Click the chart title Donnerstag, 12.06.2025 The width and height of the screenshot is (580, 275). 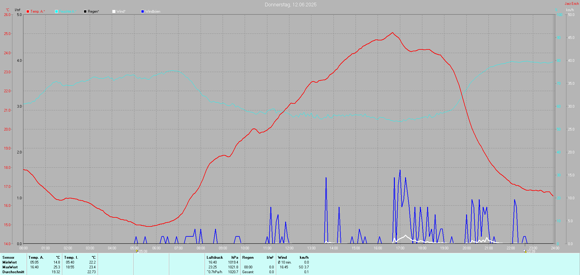[x=290, y=5]
